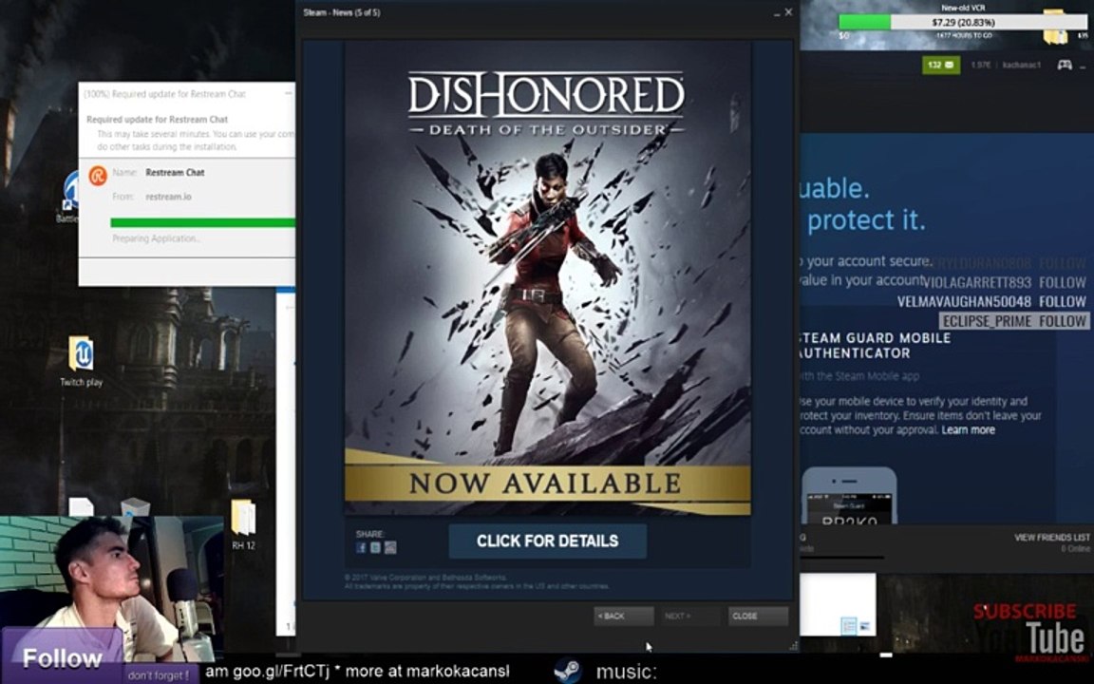Open the Steam inbox showing 132 messages
The image size is (1094, 684).
(940, 65)
